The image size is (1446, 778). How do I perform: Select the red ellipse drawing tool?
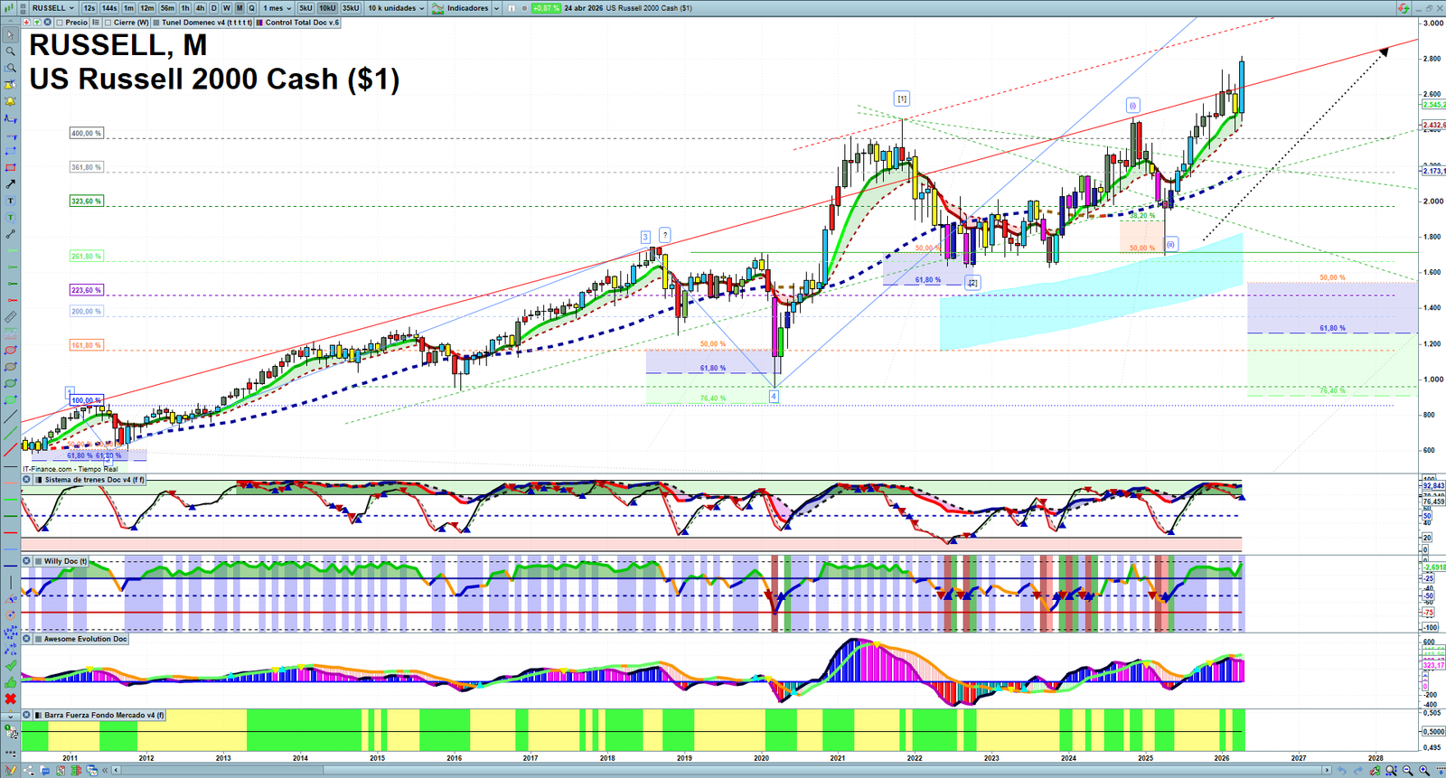[x=10, y=351]
